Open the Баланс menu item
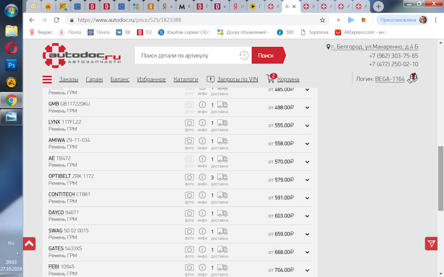Screen dimensions: 444x277 pos(120,79)
